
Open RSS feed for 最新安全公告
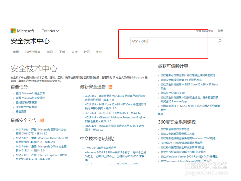point(42,120)
